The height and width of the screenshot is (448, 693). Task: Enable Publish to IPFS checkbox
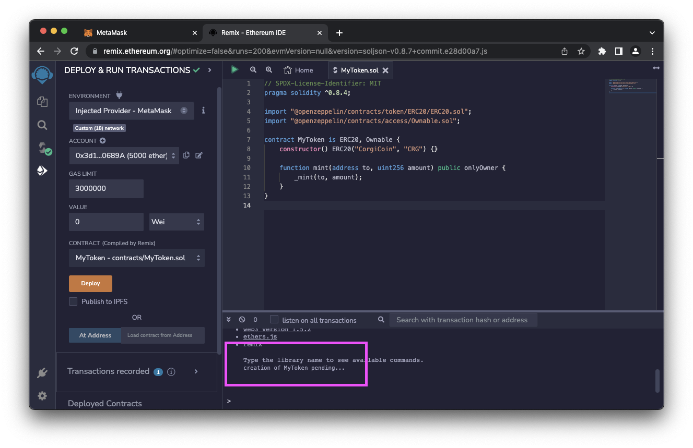pyautogui.click(x=73, y=301)
